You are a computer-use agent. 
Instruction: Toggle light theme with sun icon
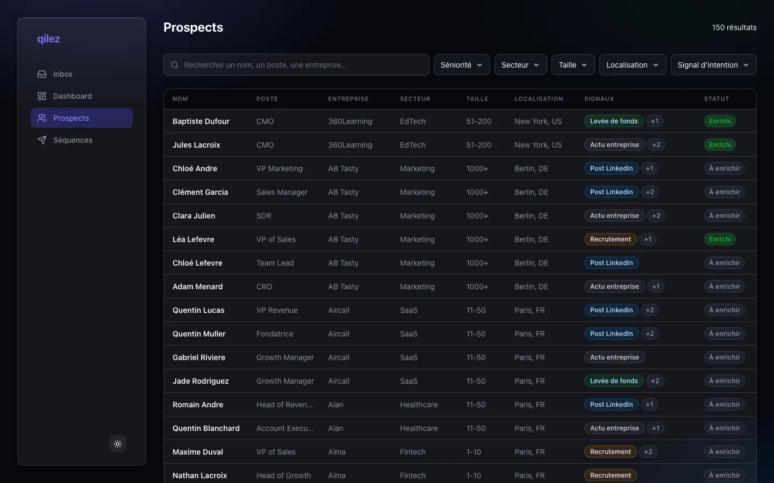118,444
